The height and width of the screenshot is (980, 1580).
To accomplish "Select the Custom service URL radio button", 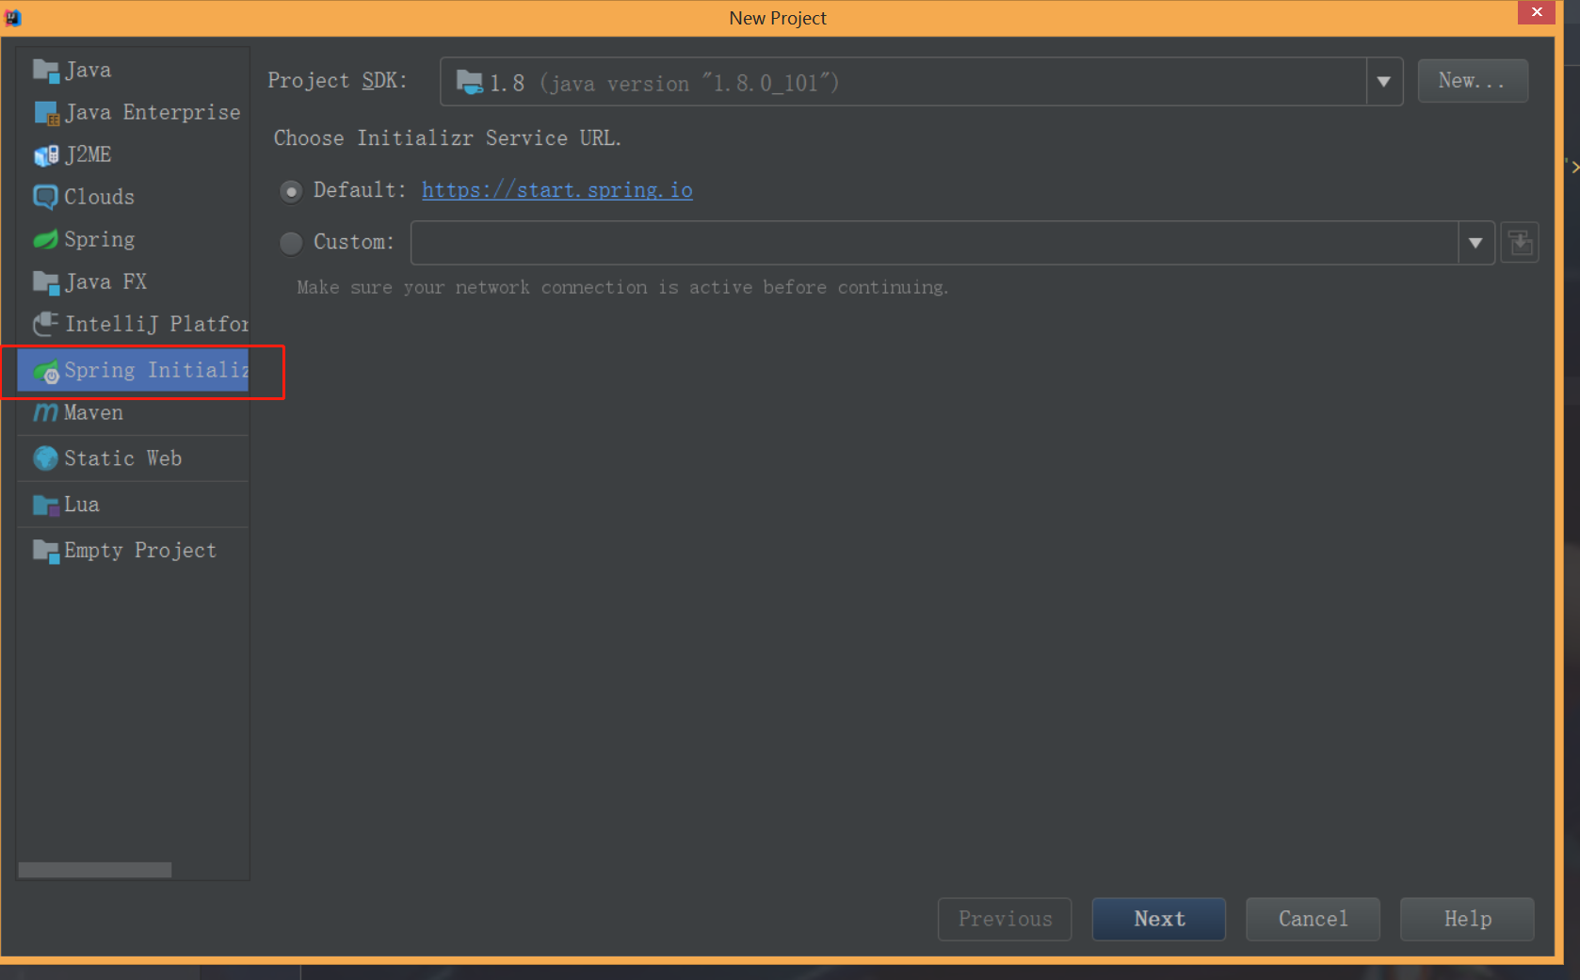I will 291,243.
